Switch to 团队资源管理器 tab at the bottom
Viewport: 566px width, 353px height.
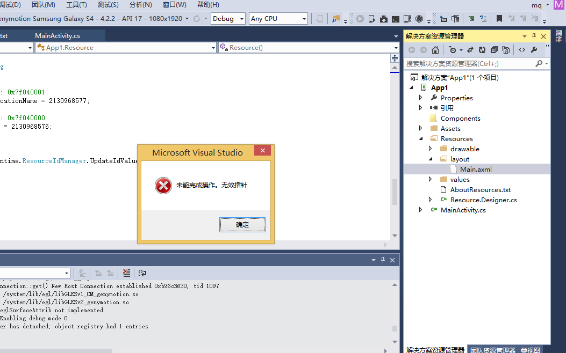[493, 350]
